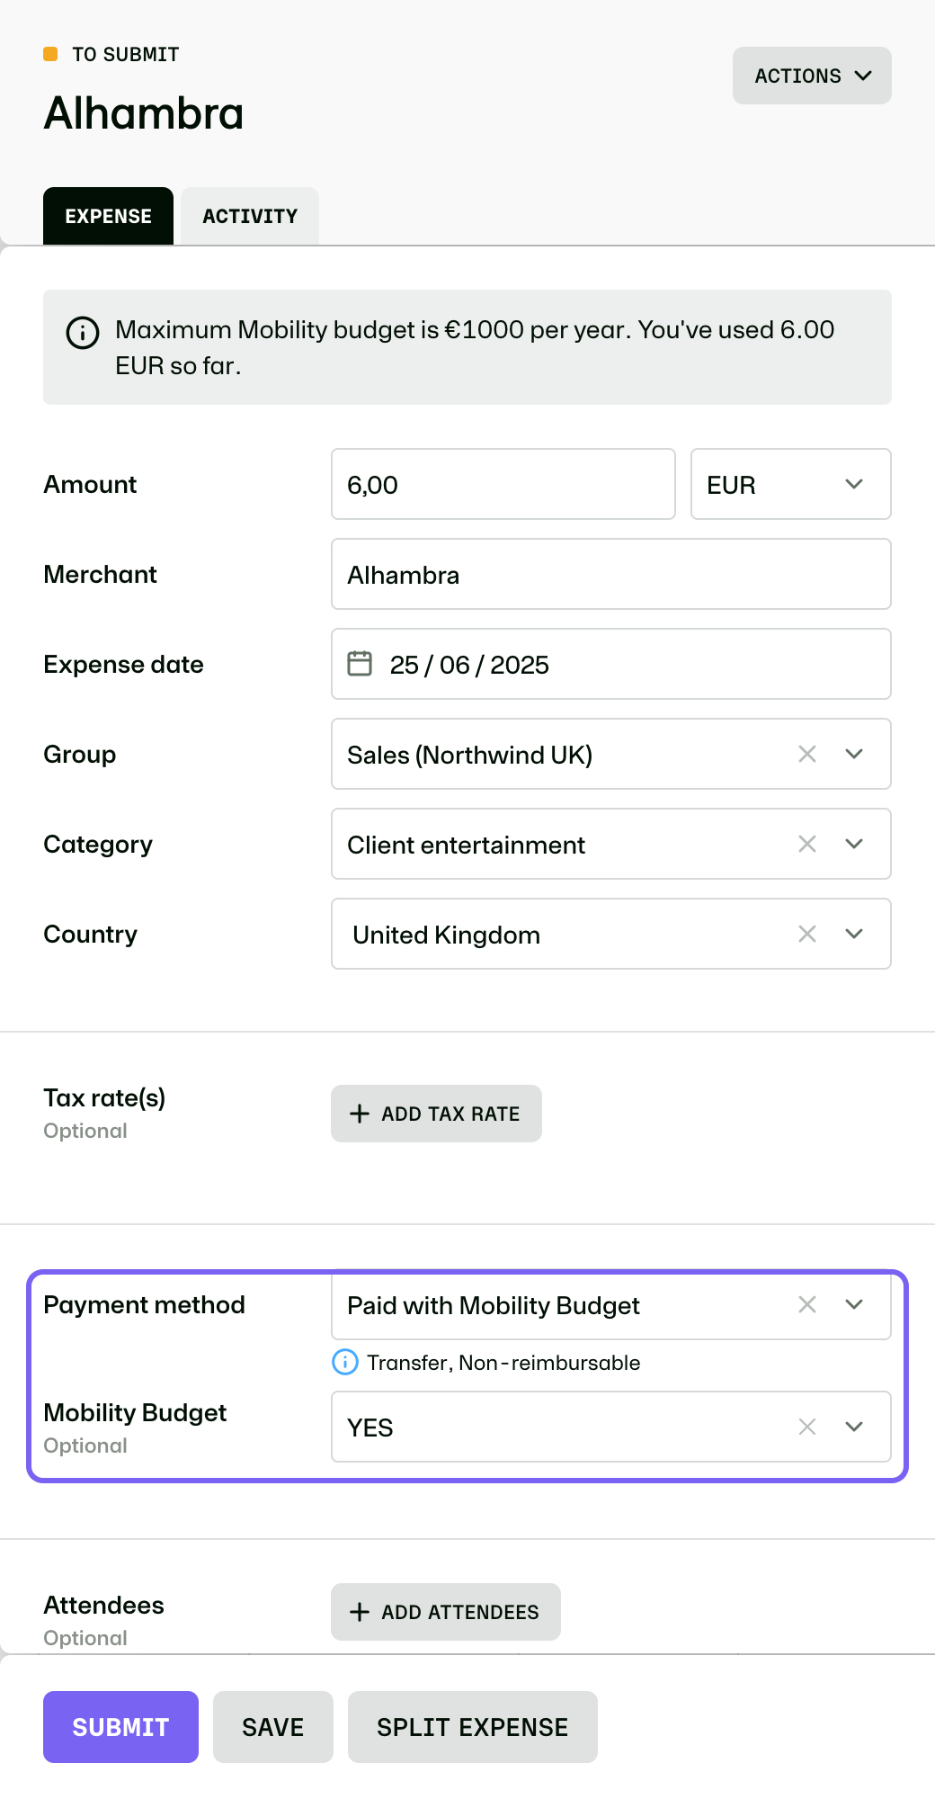Expand the Payment method dropdown chevron

point(854,1304)
